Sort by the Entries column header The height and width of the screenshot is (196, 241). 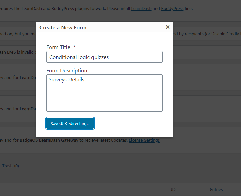pos(216,189)
